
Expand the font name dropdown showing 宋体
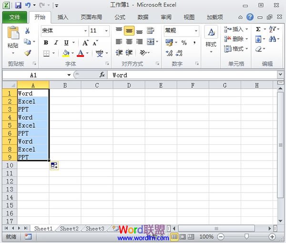pyautogui.click(x=85, y=30)
